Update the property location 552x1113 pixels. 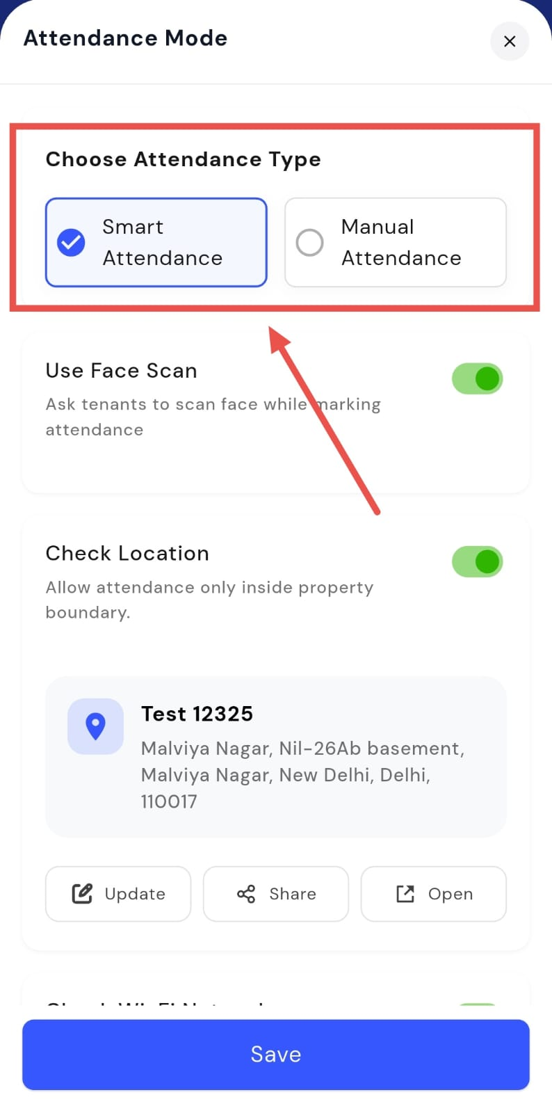(118, 894)
